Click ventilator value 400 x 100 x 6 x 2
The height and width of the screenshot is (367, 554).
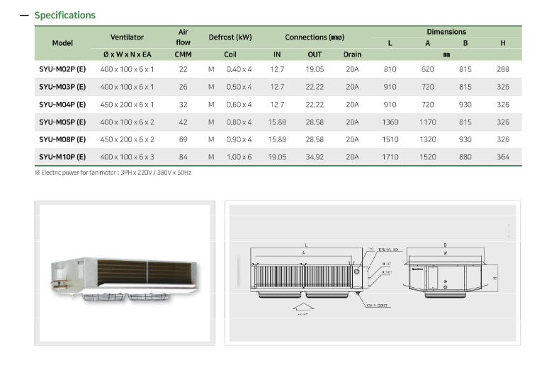tap(127, 122)
